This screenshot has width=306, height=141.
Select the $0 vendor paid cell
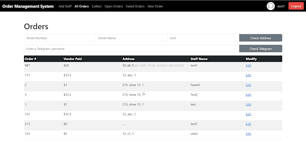(x=65, y=124)
